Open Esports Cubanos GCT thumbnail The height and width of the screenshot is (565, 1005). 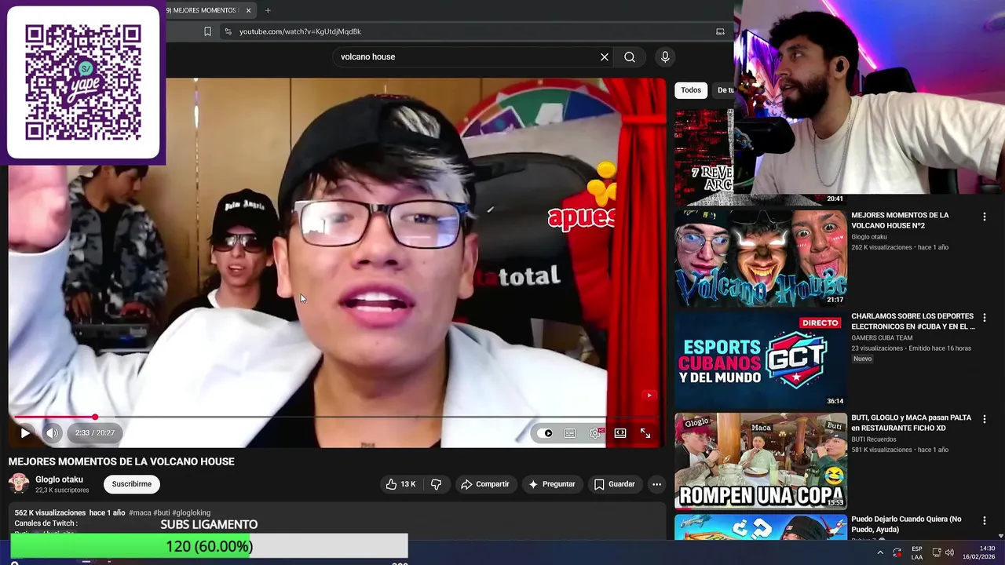(761, 359)
